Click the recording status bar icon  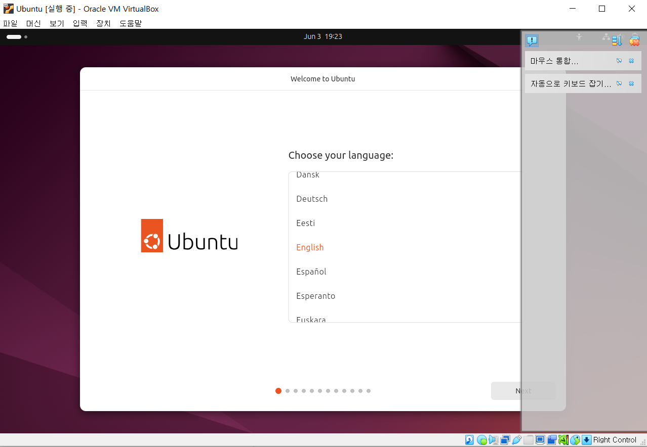click(552, 440)
